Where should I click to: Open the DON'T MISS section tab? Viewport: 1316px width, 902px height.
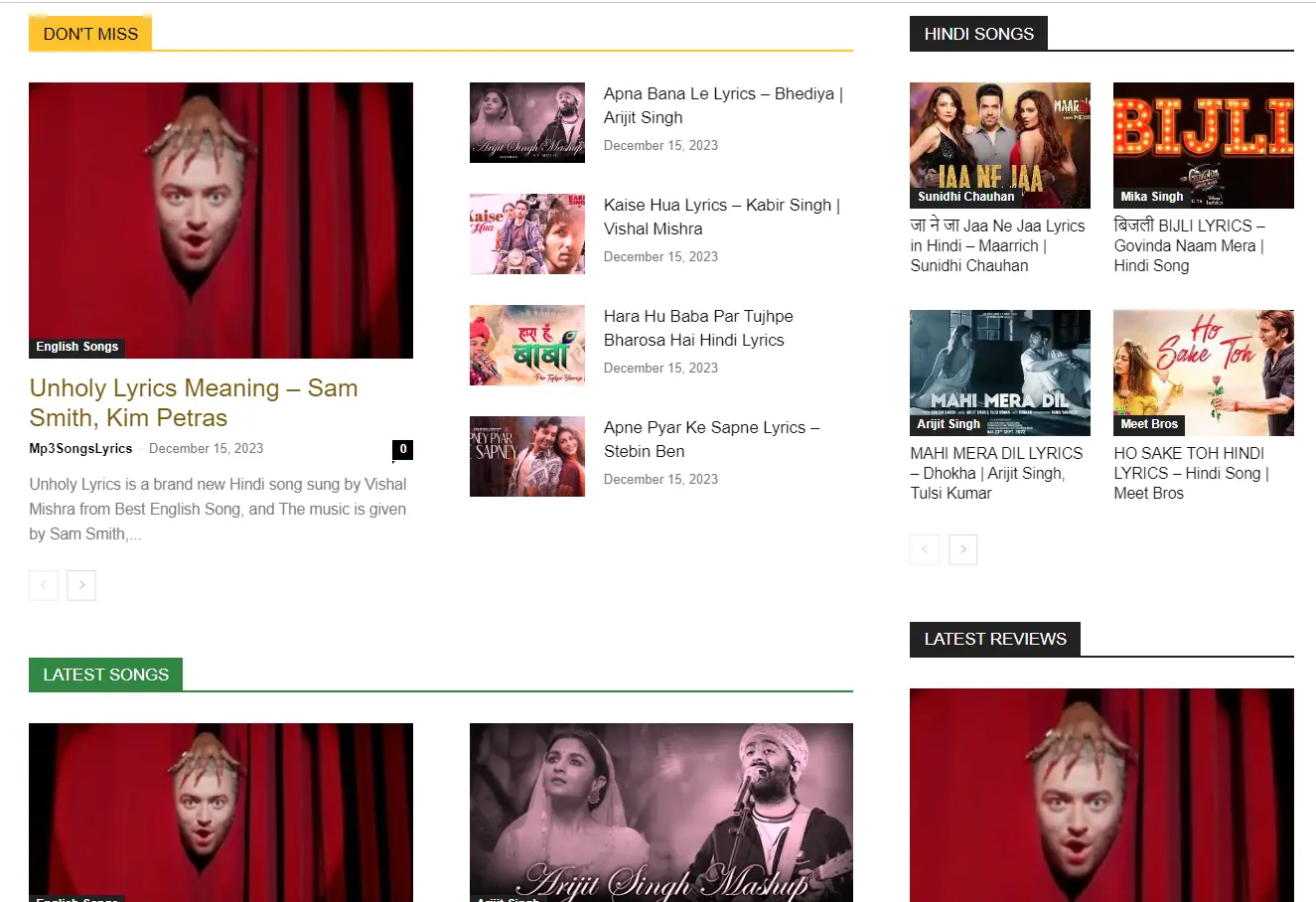(90, 34)
